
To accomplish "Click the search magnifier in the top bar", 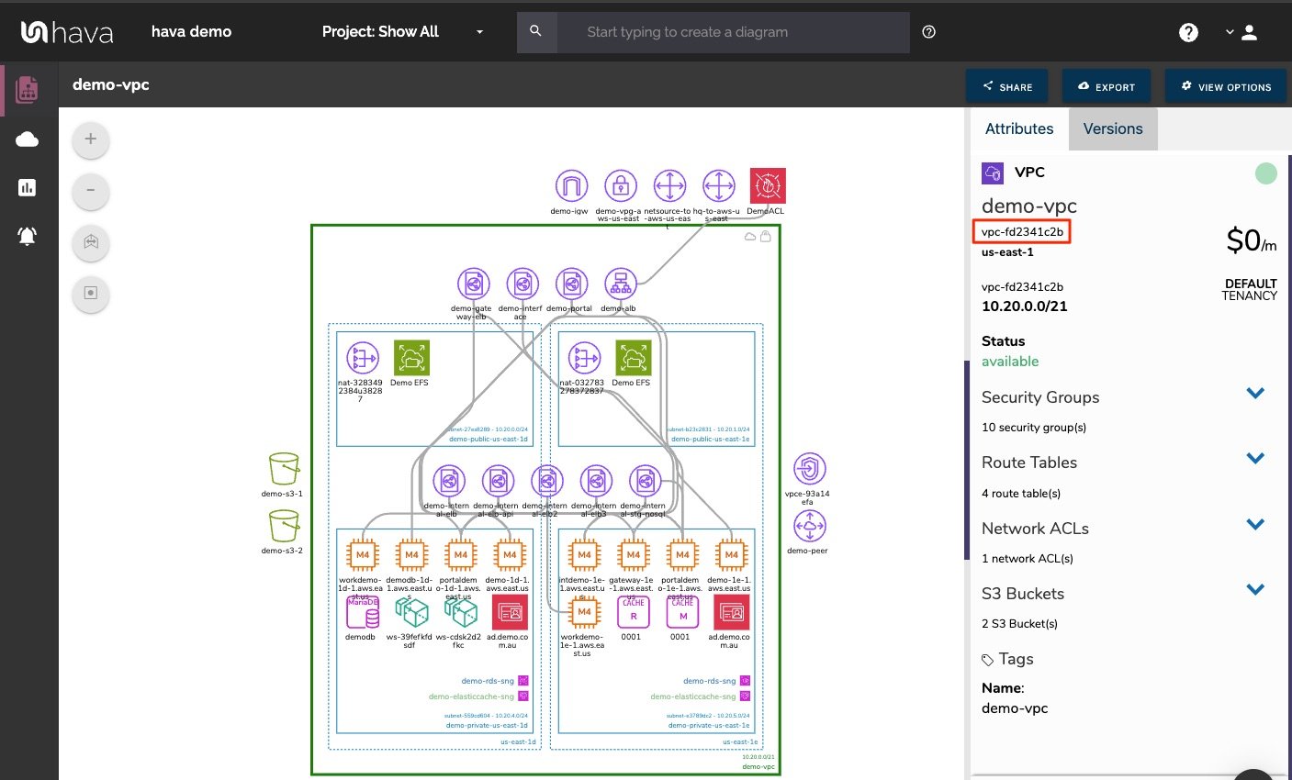I will (x=536, y=32).
